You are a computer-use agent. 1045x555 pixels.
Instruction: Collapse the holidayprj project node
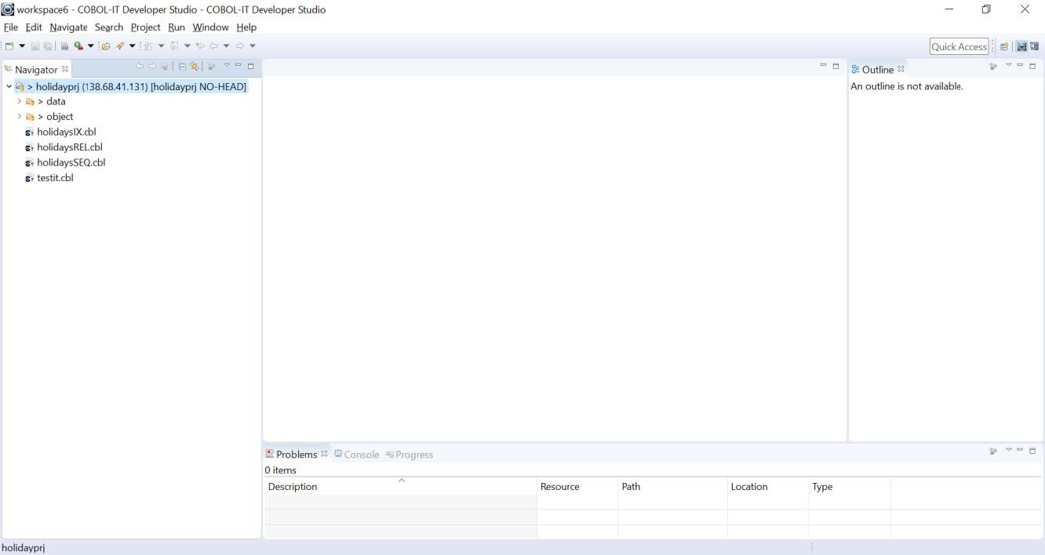coord(9,87)
